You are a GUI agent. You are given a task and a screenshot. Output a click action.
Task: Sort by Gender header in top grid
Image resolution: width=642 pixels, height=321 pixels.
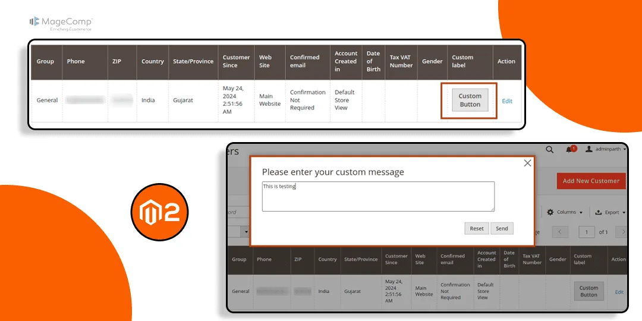[x=432, y=62]
